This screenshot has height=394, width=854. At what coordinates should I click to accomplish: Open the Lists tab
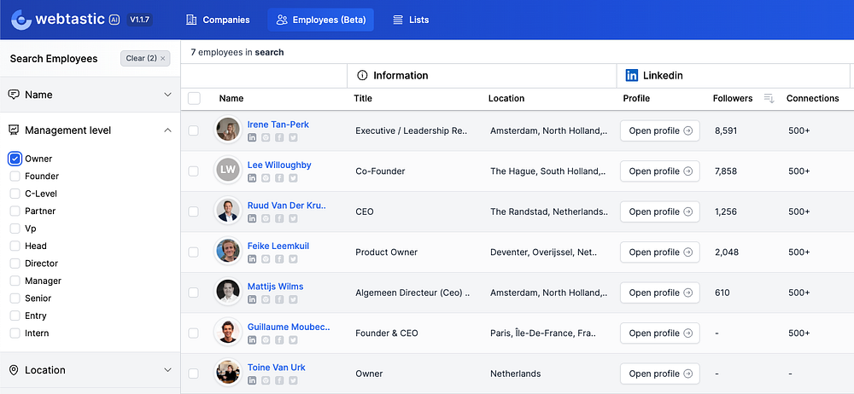tap(411, 20)
